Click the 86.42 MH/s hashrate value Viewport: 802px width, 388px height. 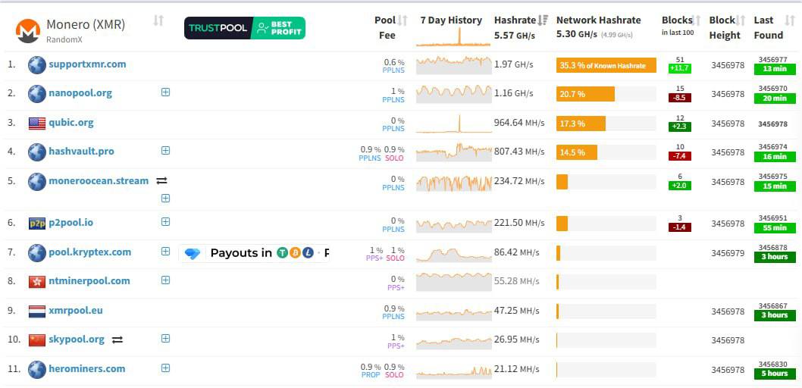click(x=516, y=252)
